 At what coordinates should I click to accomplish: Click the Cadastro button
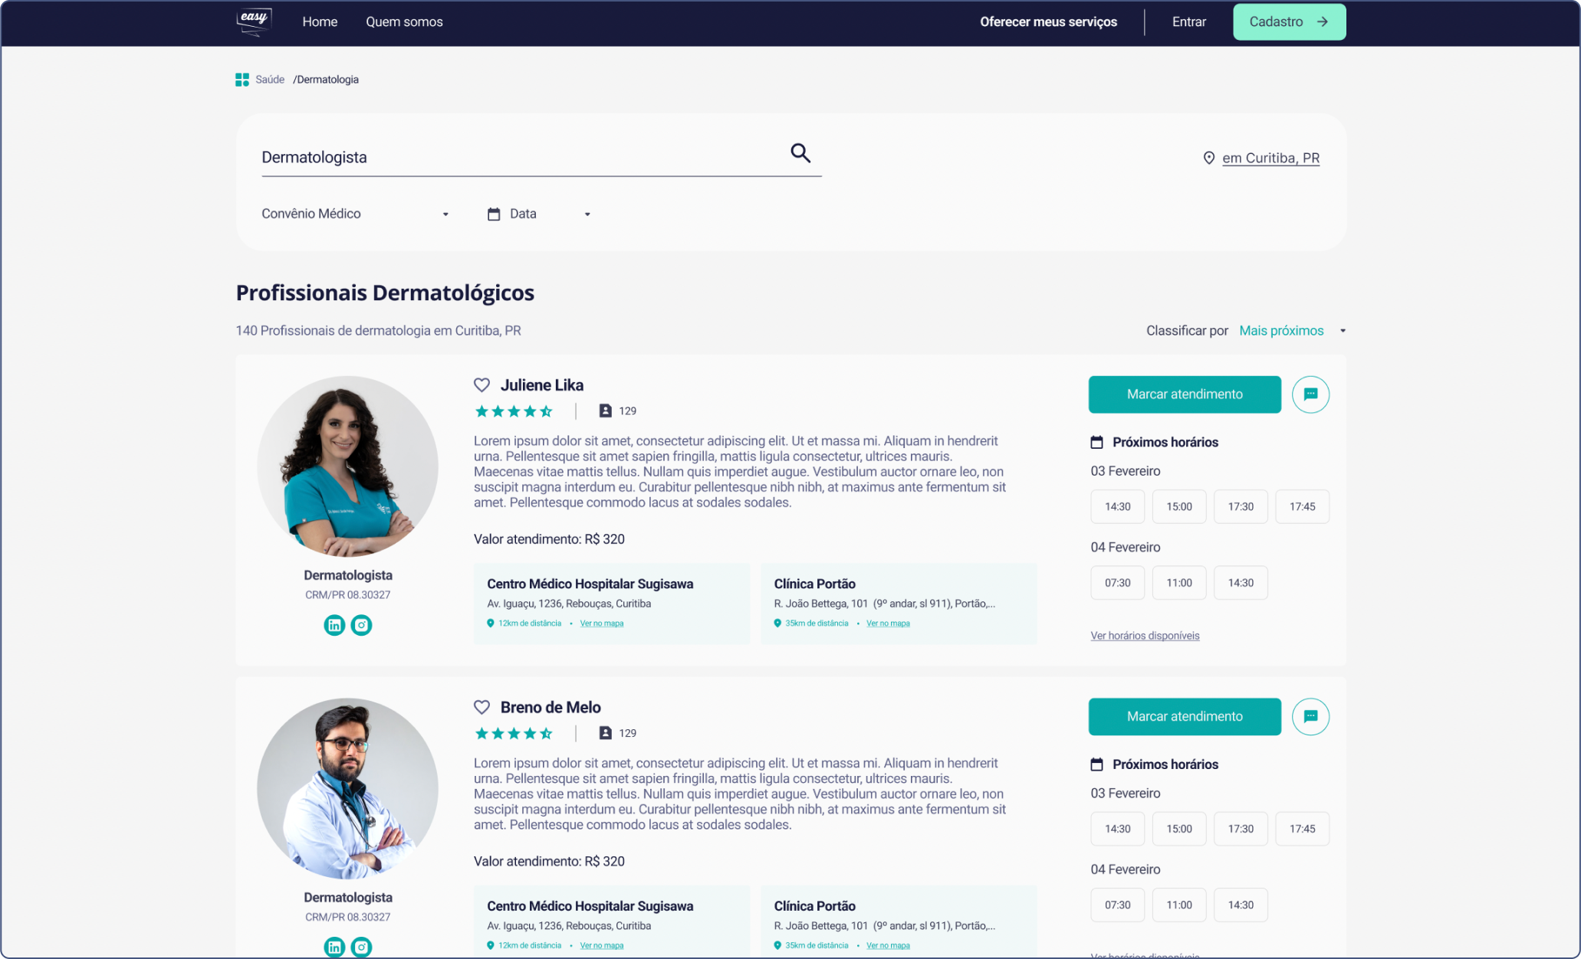click(1289, 21)
